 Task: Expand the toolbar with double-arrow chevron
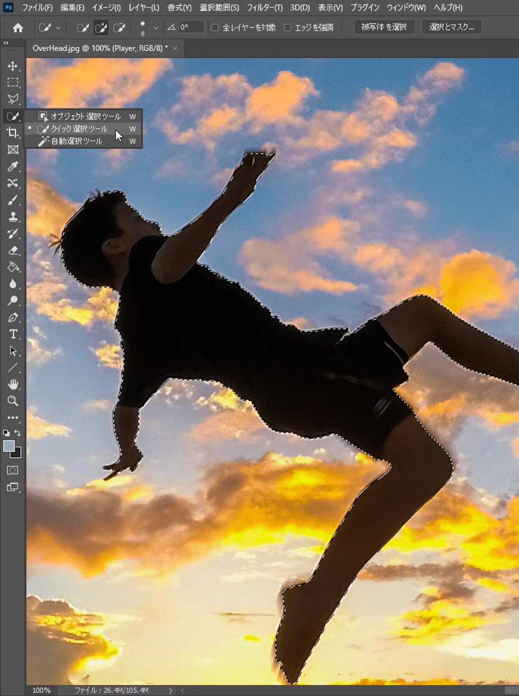tap(6, 43)
